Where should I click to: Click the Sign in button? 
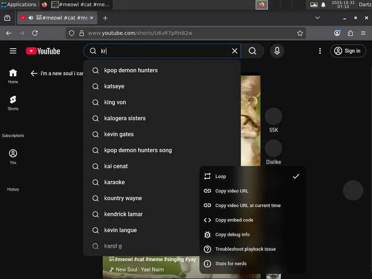[348, 51]
